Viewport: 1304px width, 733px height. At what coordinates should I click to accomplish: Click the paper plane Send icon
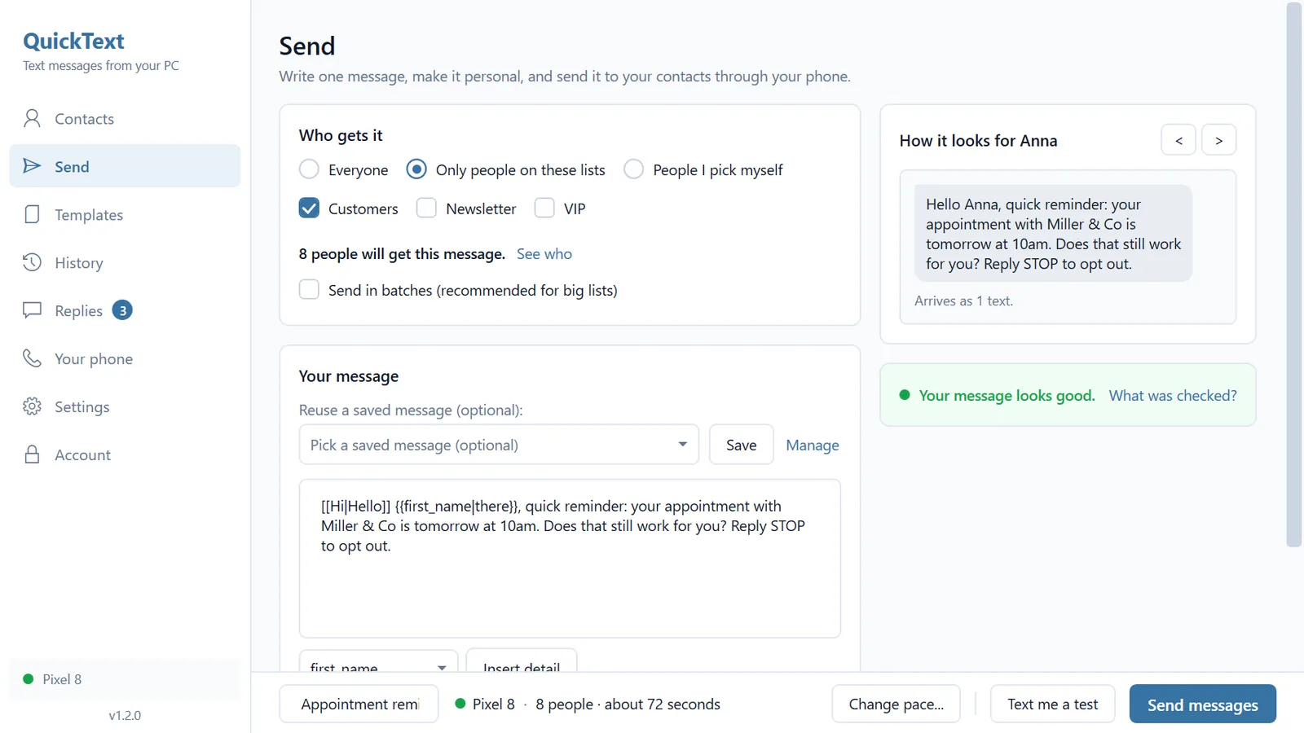click(x=32, y=166)
